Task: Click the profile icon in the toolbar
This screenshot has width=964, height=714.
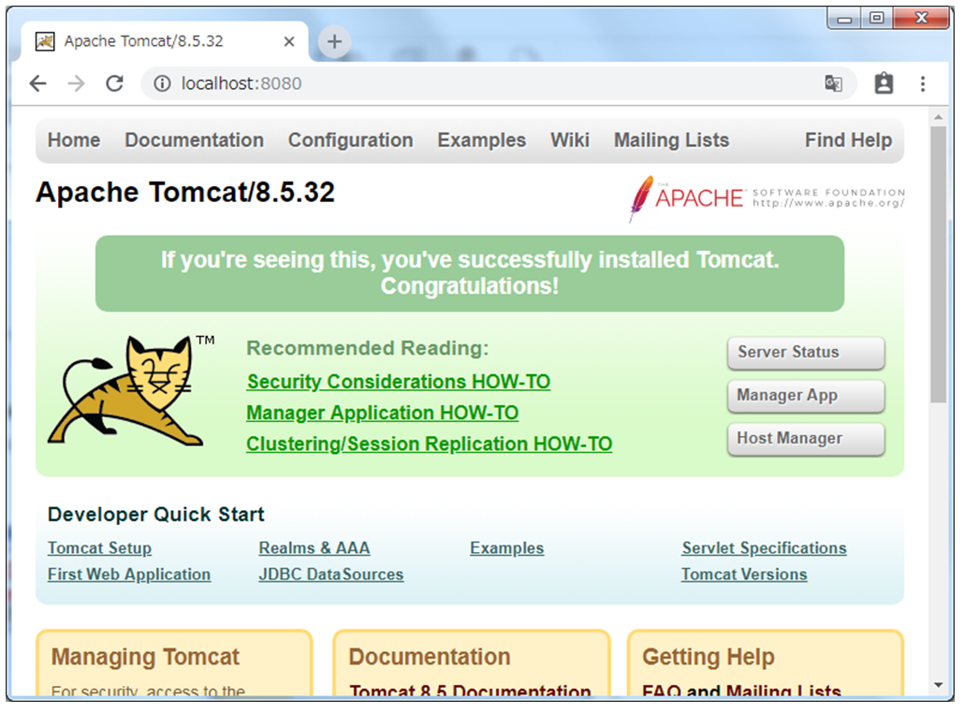Action: coord(884,83)
